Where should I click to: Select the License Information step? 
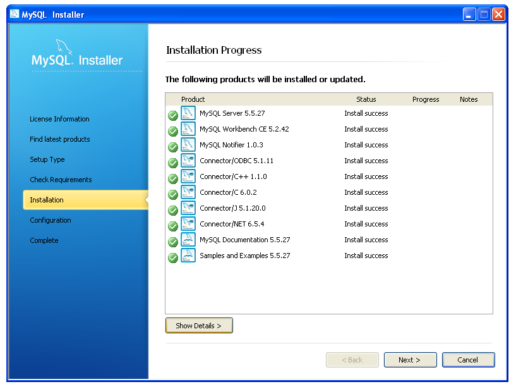(x=59, y=119)
